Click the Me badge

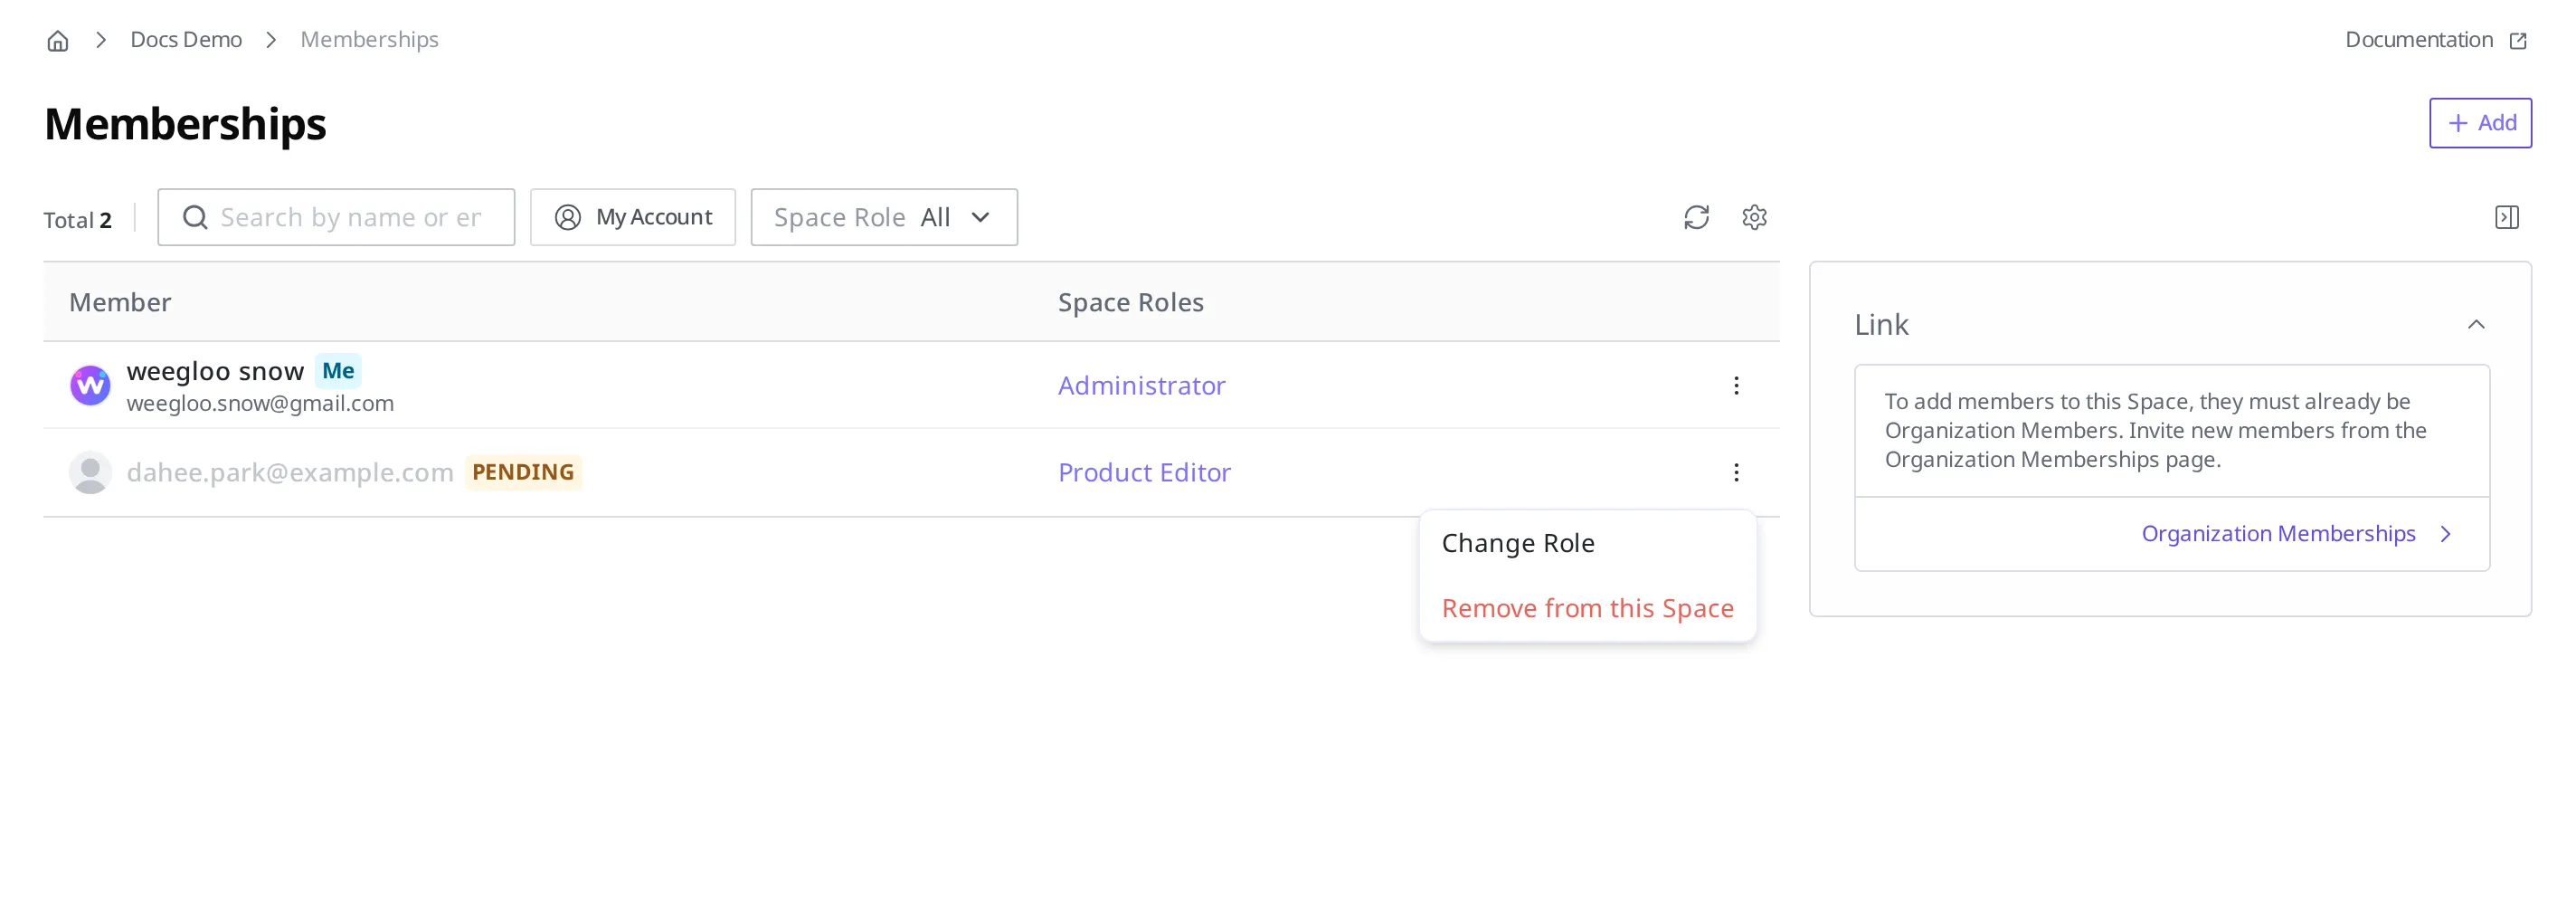click(x=338, y=370)
